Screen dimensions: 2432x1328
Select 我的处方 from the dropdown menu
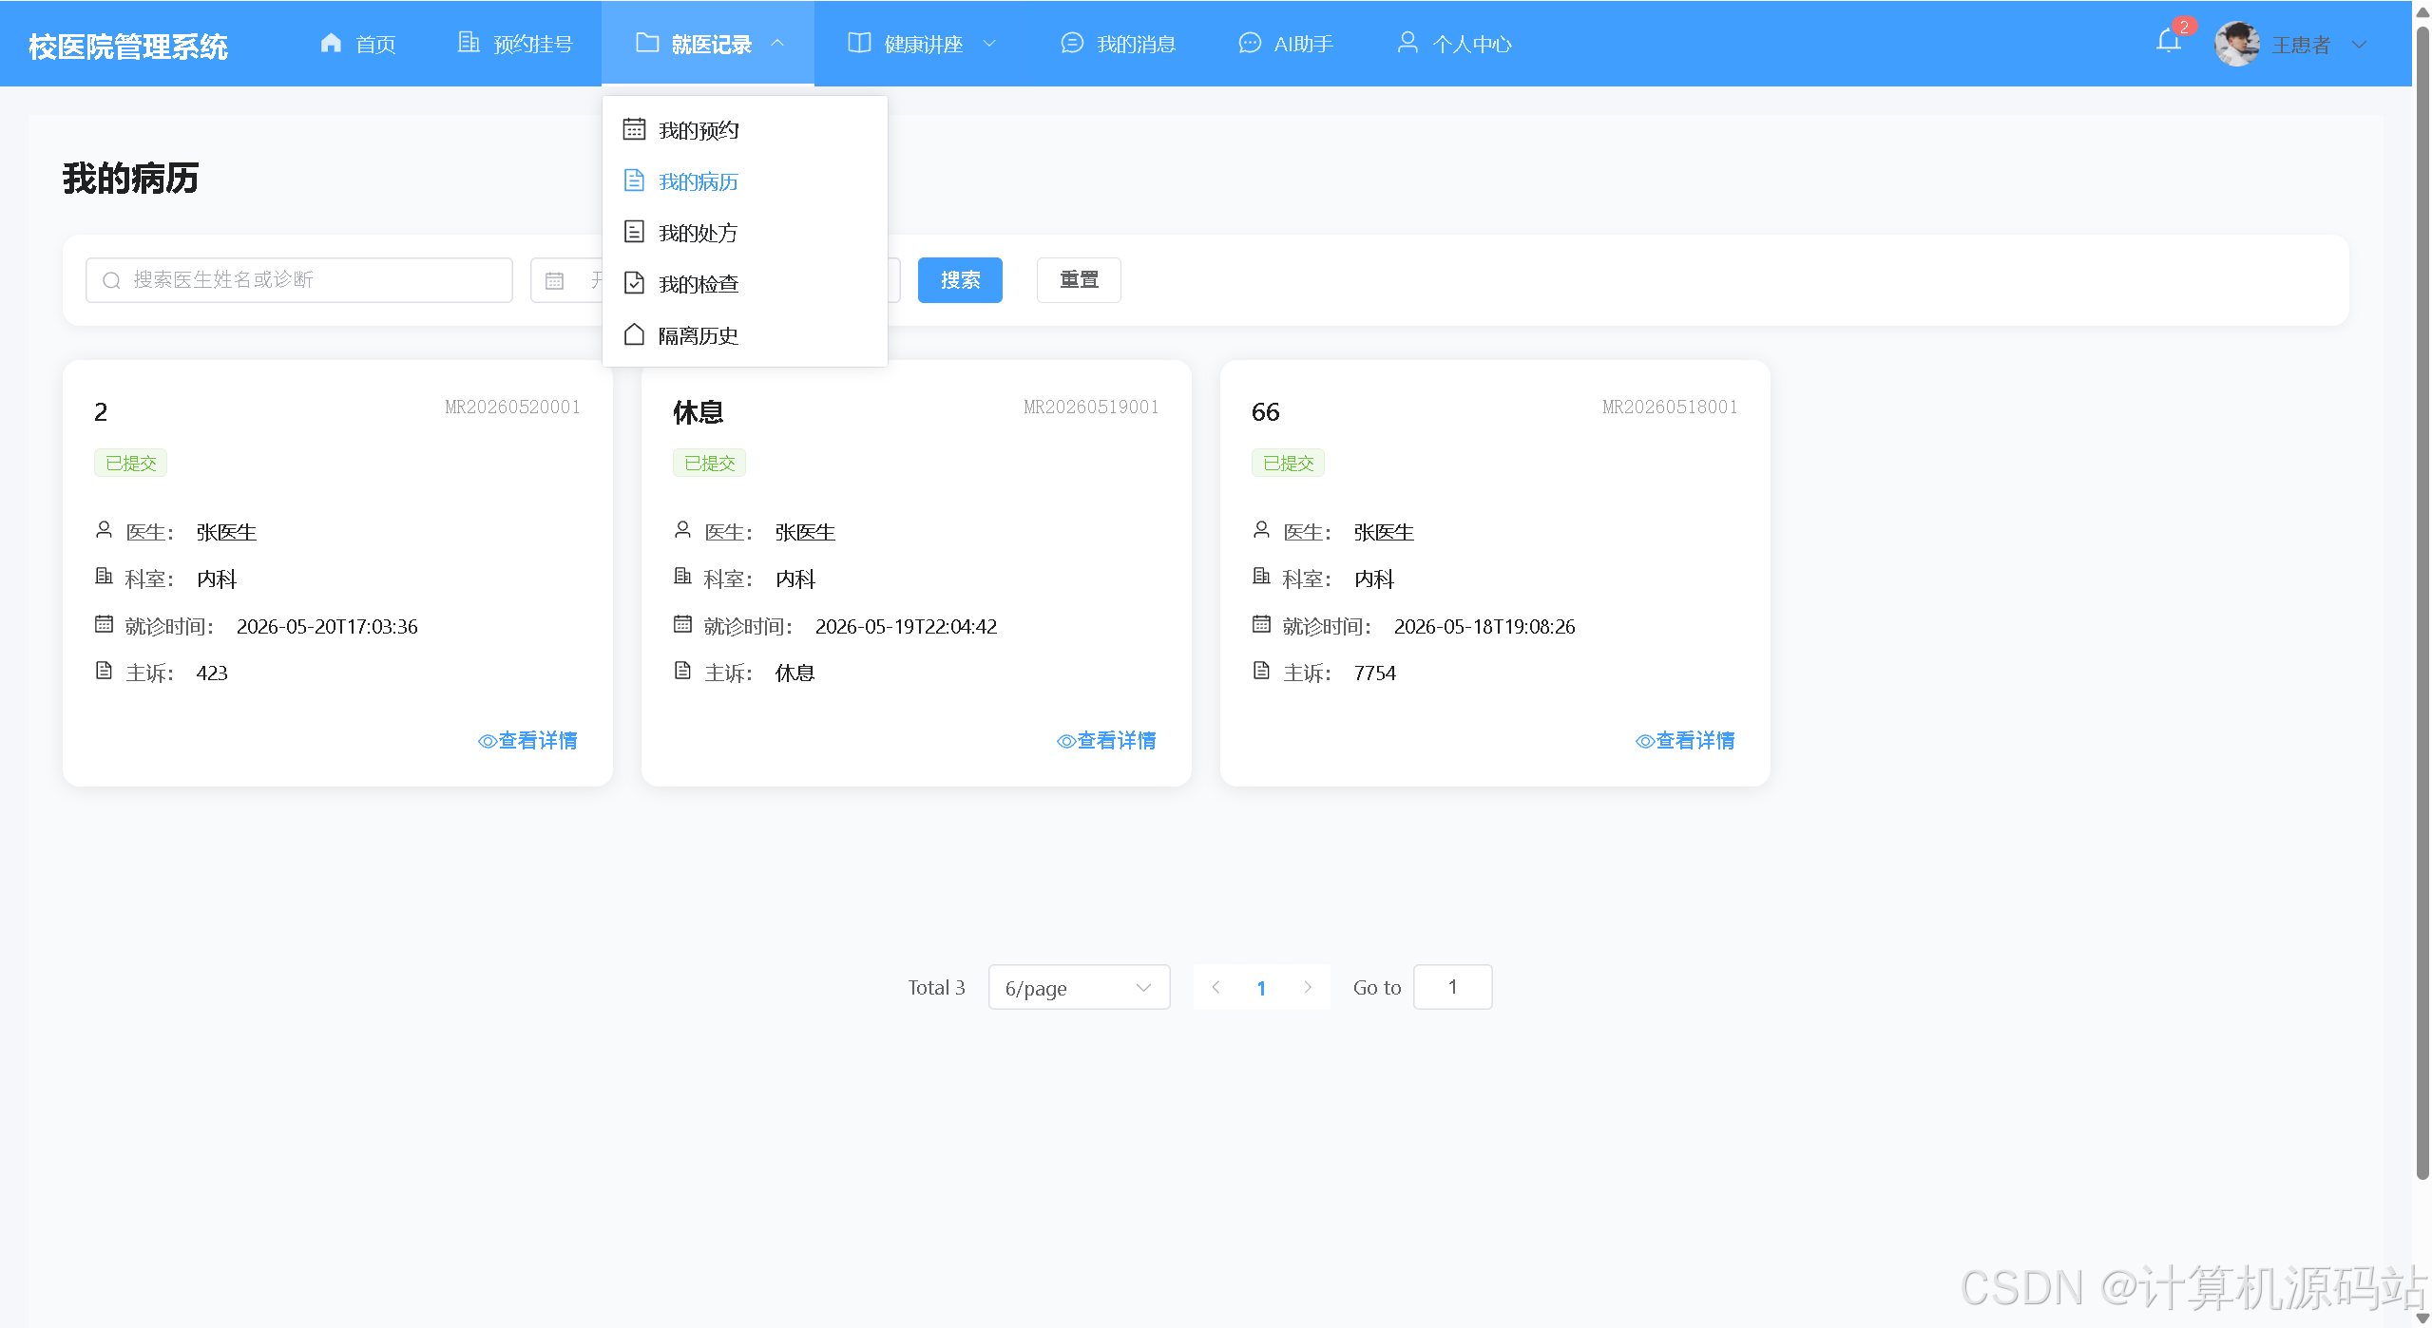click(x=745, y=233)
